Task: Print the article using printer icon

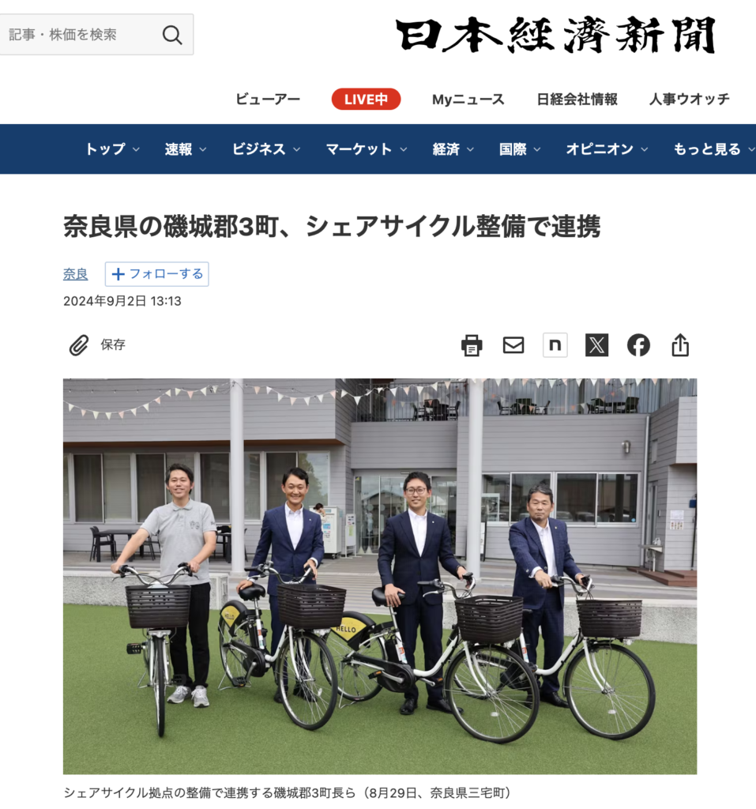Action: pos(472,345)
